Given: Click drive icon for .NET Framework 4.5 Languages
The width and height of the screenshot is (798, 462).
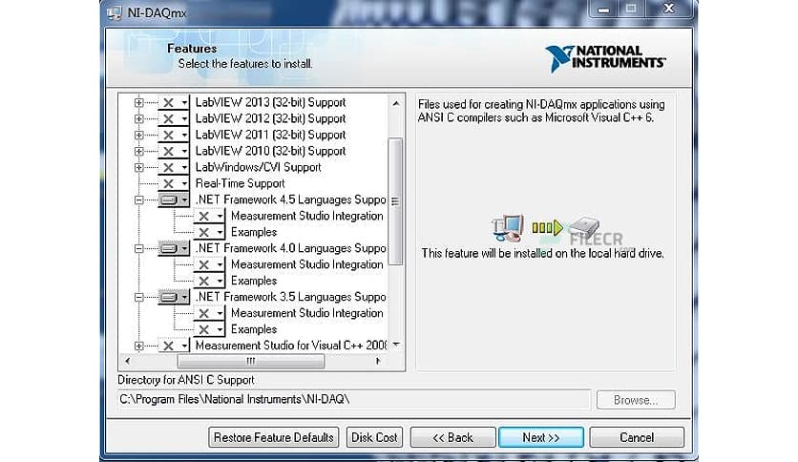Looking at the screenshot, I should [x=168, y=199].
